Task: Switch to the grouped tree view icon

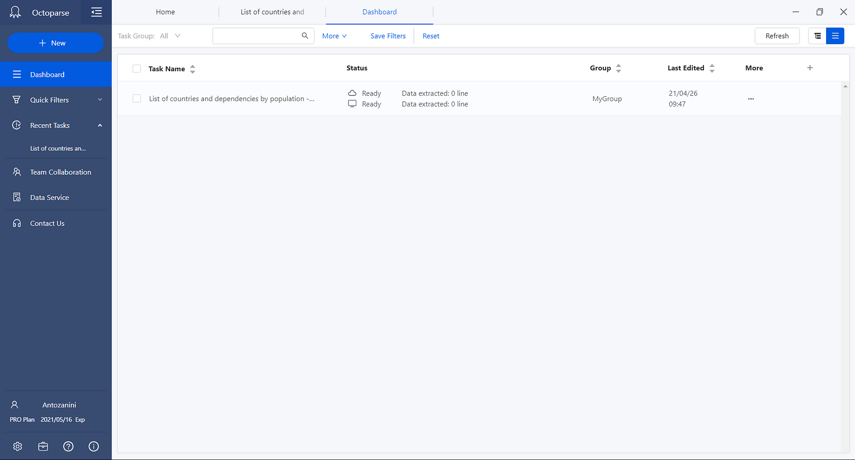Action: [817, 36]
